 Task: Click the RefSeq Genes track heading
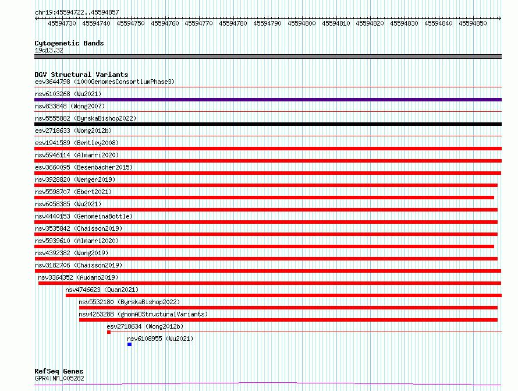[59, 371]
